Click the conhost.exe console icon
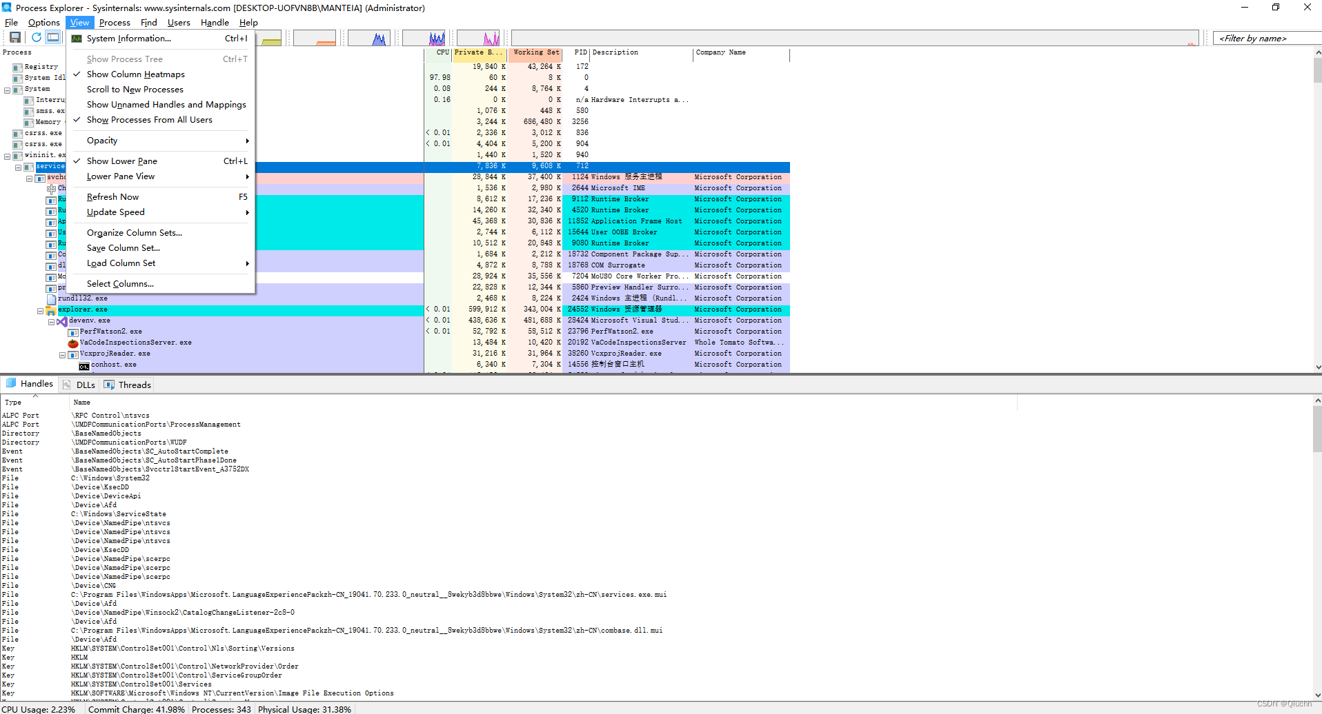The image size is (1322, 714). [86, 365]
